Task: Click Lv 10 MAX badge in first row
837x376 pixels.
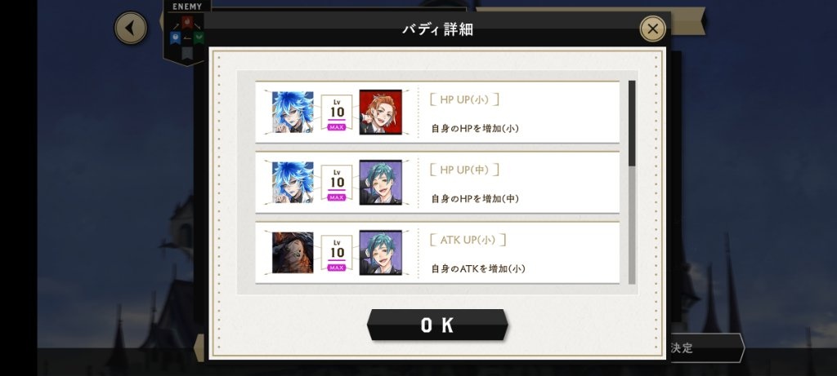Action: tap(336, 112)
